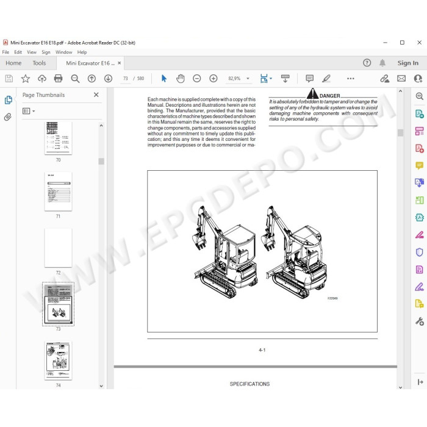
Task: Go to the next page with the down arrow
Action: click(x=109, y=79)
